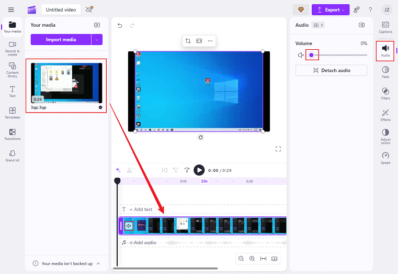This screenshot has height=274, width=398.
Task: Open the Templates sidebar tab
Action: 12,113
